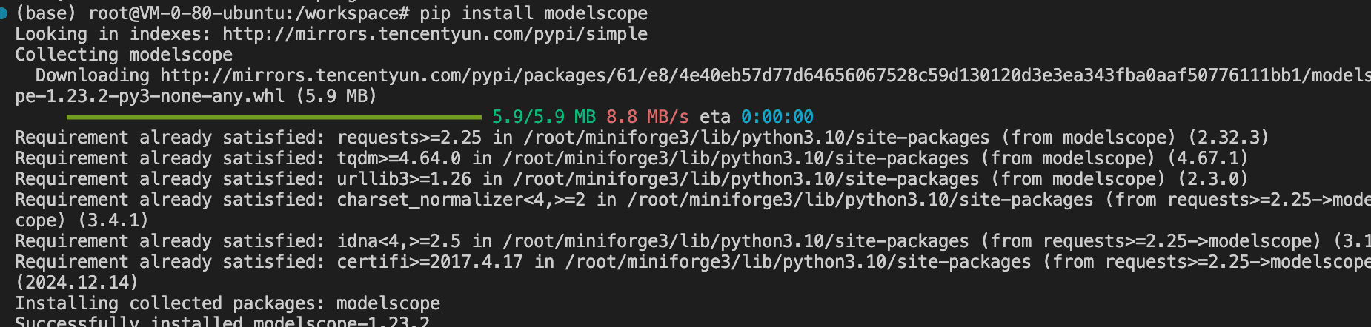Click the green '5.9/5.9 MB' download size
Viewport: 1371px width, 327px height.
click(544, 117)
